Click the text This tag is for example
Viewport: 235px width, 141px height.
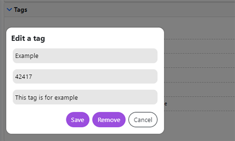pos(46,97)
